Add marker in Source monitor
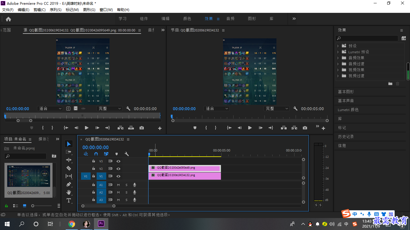Screen dimensions: 410x230 pos(32,128)
